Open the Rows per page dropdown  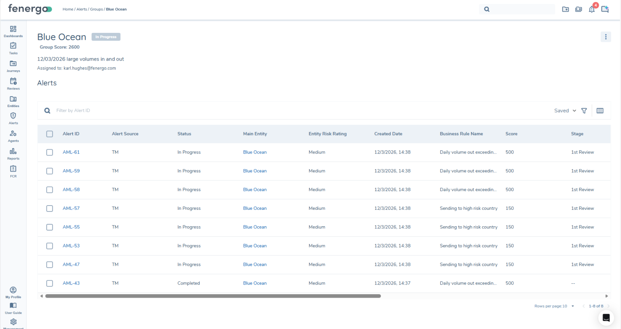point(573,306)
